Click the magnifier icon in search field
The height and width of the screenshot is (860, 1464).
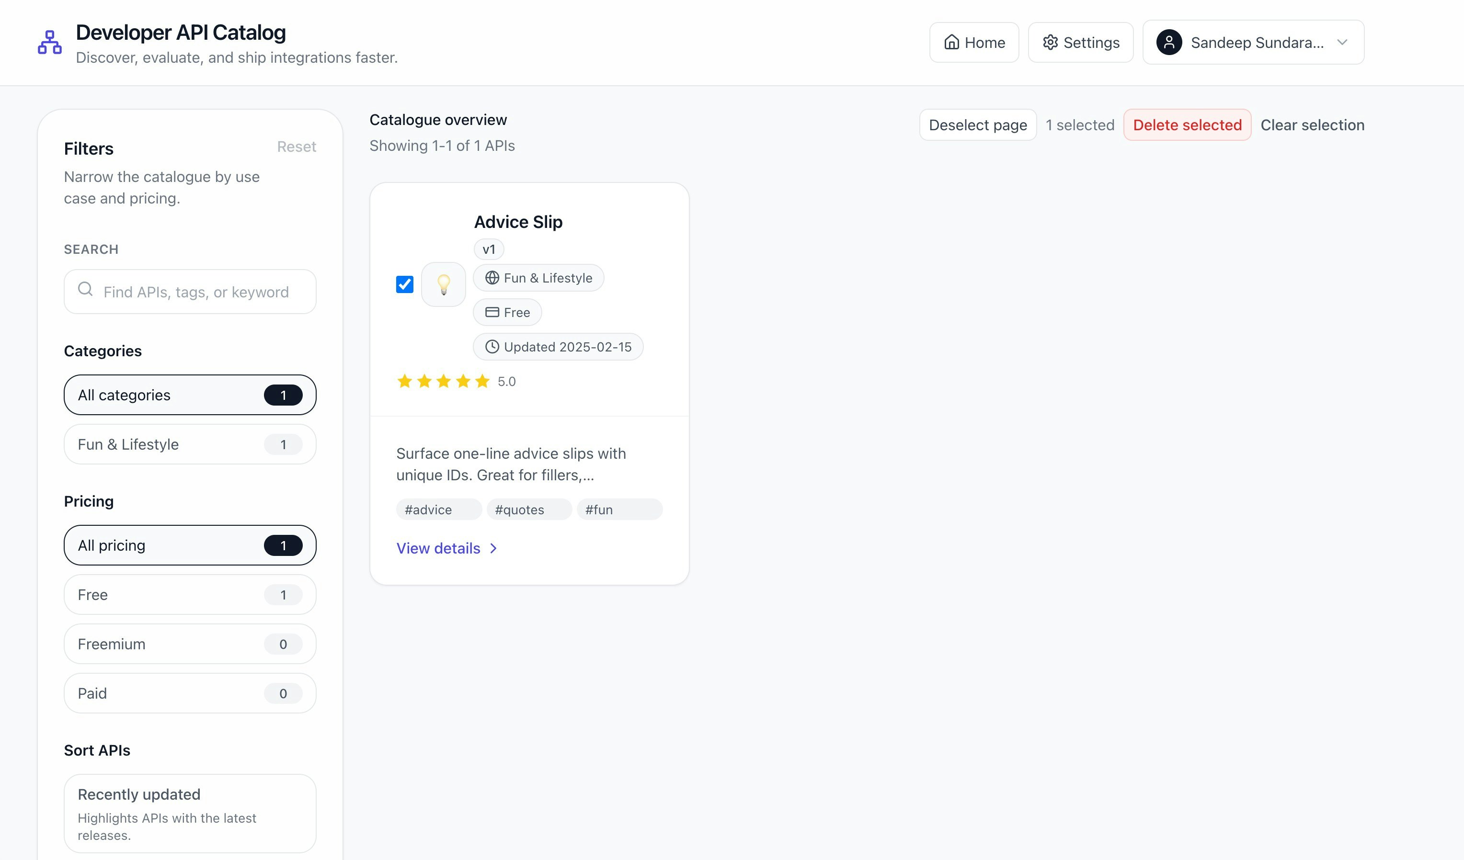[x=85, y=289]
